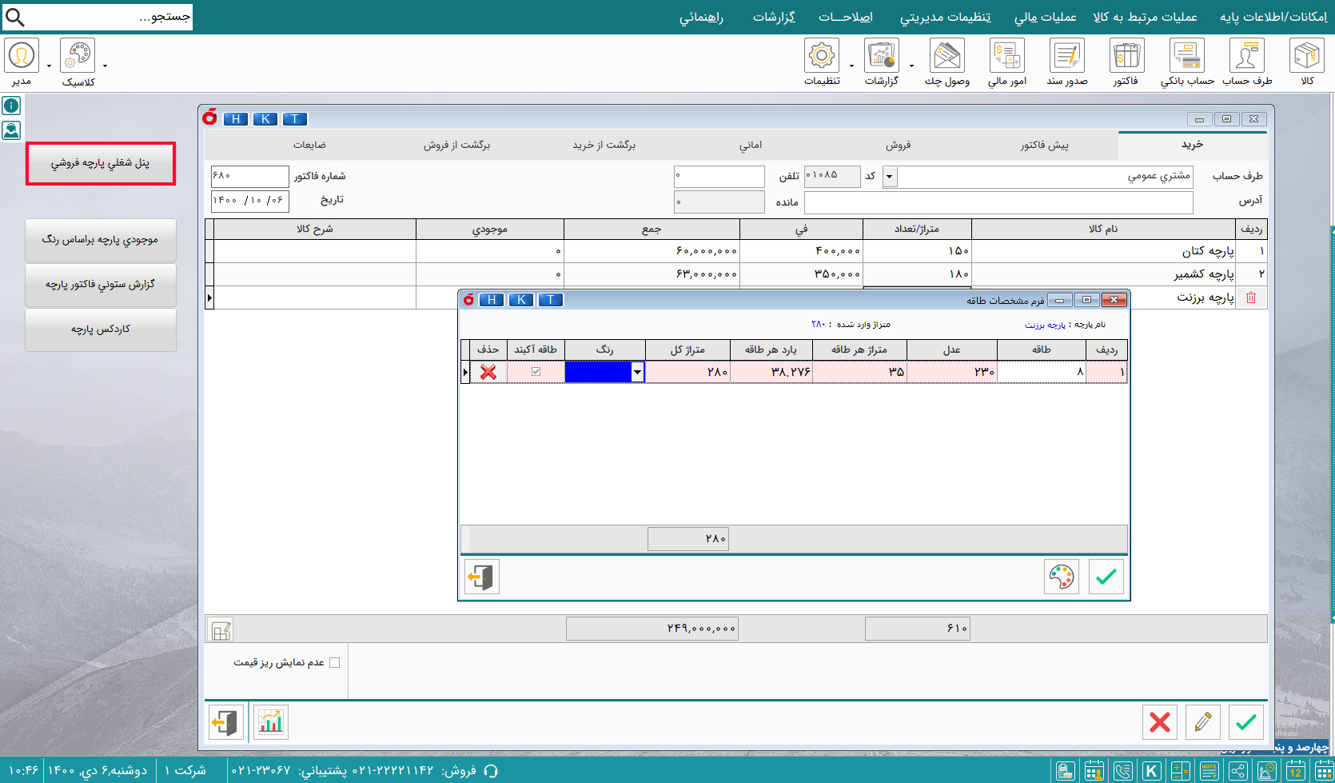Open the كاردكس پارچه button

click(x=101, y=330)
